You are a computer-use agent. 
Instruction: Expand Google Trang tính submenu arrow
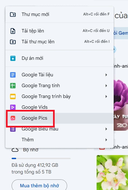tap(106, 86)
